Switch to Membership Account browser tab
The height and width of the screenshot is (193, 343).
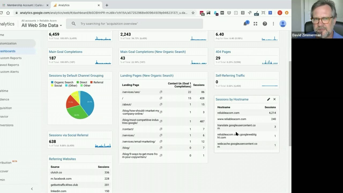click(25, 5)
